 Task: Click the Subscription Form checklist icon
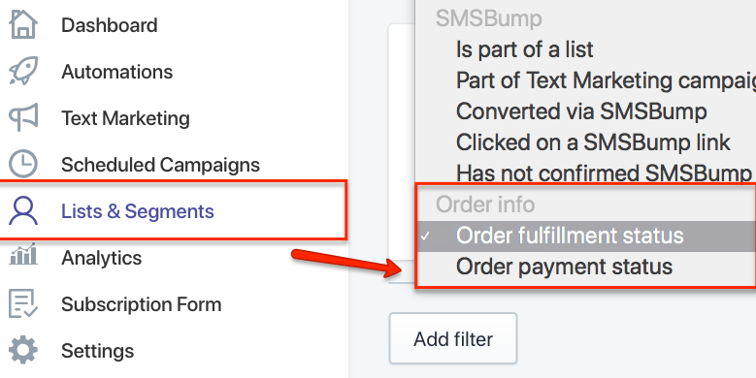click(22, 303)
